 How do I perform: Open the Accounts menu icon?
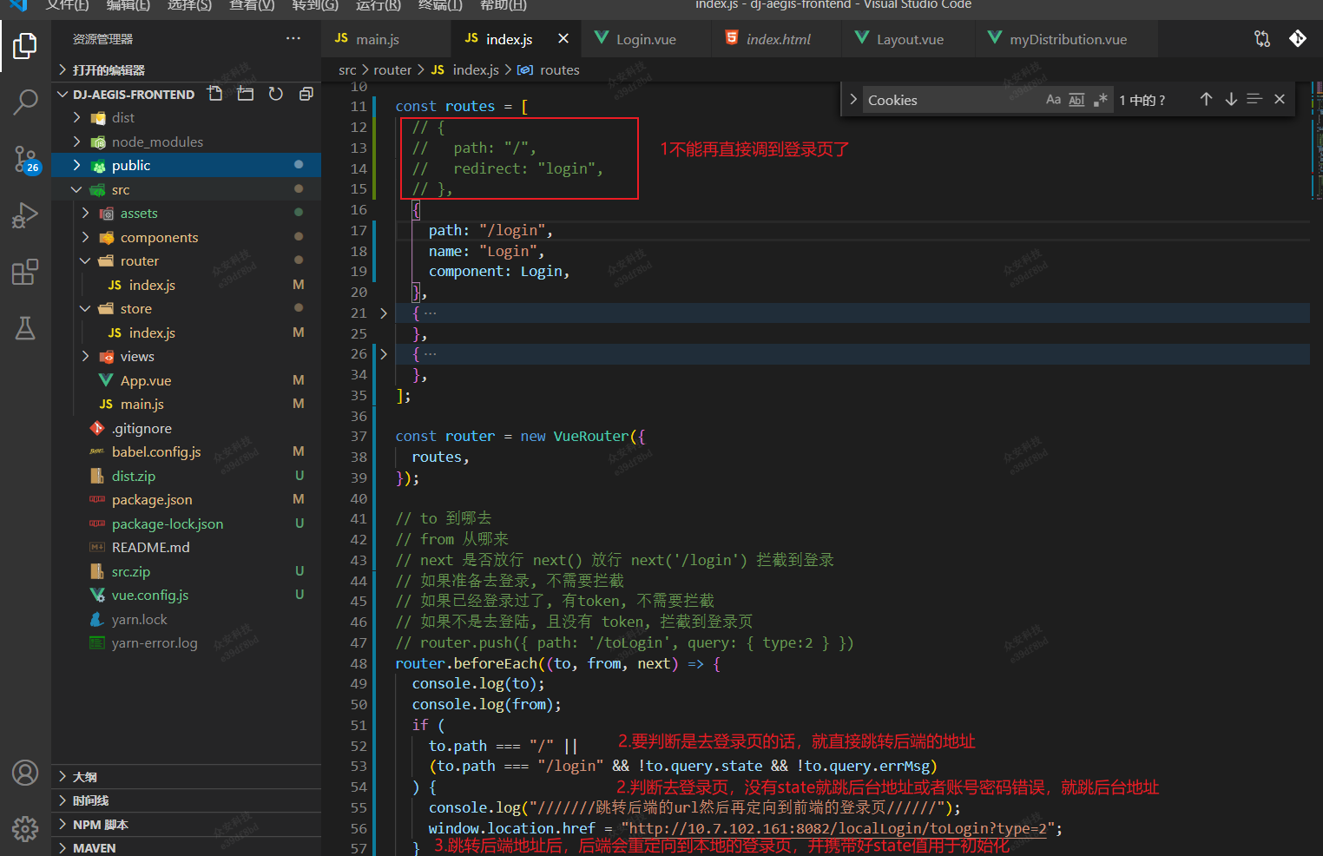[x=25, y=772]
